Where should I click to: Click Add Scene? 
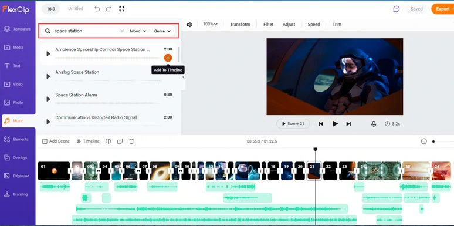56,141
